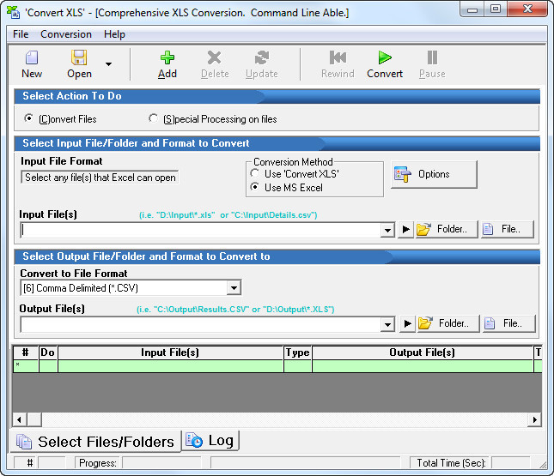Start conversion with the Convert play icon
This screenshot has width=554, height=476.
click(385, 57)
